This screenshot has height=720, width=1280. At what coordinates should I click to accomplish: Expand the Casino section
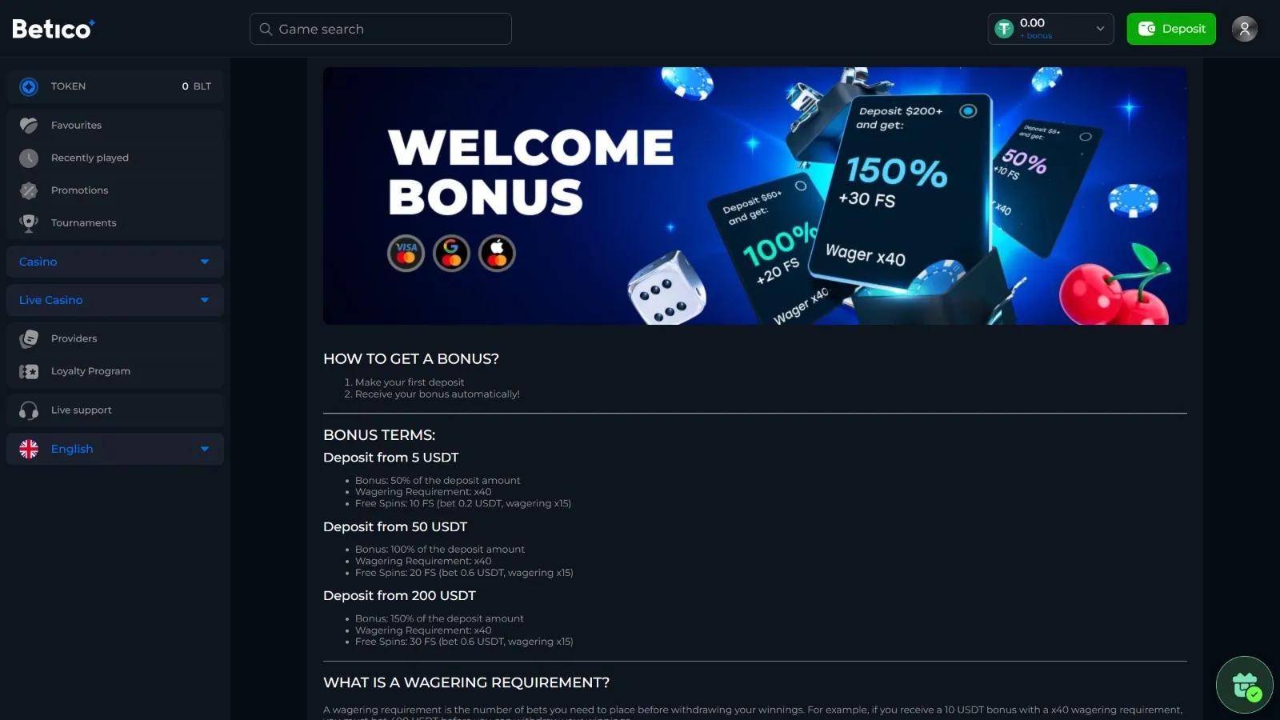[x=115, y=262]
